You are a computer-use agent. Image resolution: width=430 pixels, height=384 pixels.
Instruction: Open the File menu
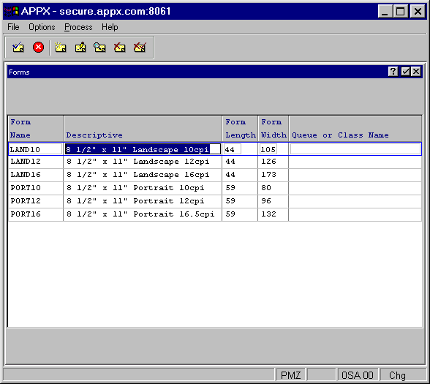tap(13, 27)
